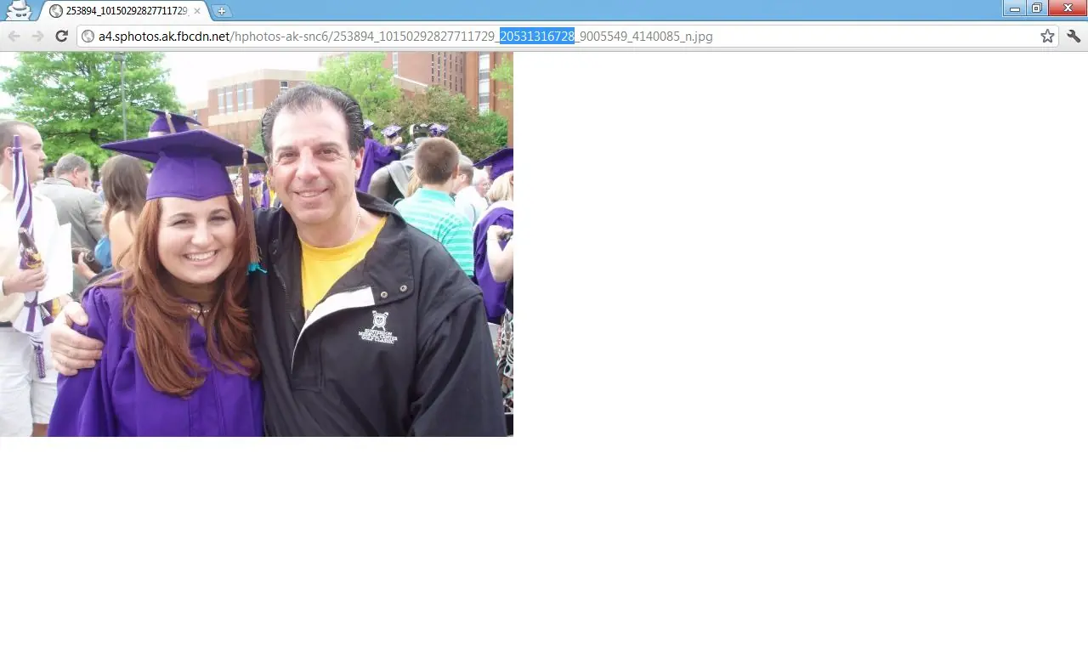Open the wrench settings menu
The width and height of the screenshot is (1088, 646).
coord(1074,36)
